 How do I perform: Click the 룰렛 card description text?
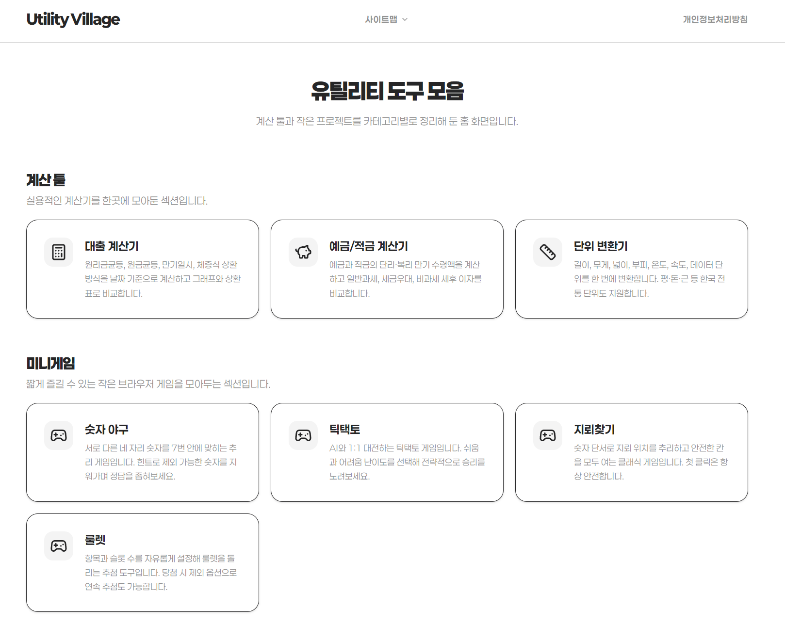[x=161, y=573]
